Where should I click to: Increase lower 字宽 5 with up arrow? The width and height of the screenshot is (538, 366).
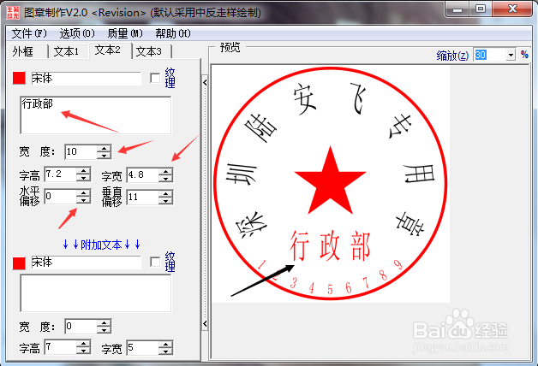(165, 345)
